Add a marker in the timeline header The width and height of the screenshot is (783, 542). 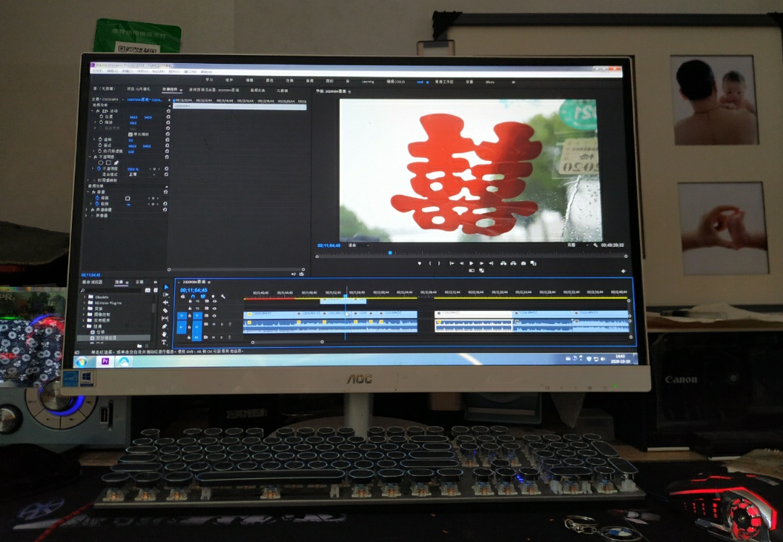pos(213,296)
